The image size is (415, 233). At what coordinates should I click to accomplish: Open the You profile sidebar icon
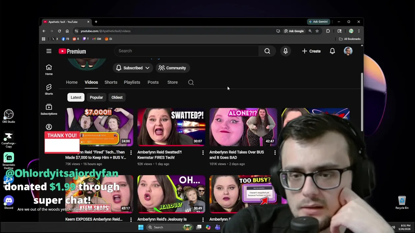49,127
